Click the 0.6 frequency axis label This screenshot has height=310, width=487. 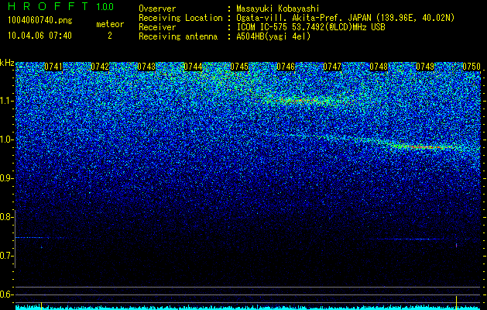point(6,294)
